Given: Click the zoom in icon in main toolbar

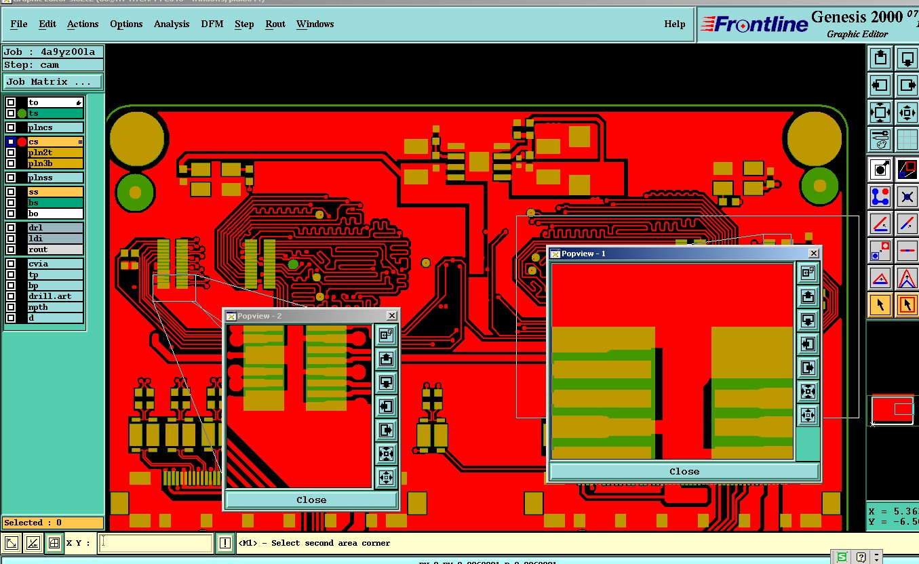Looking at the screenshot, I should 880,113.
